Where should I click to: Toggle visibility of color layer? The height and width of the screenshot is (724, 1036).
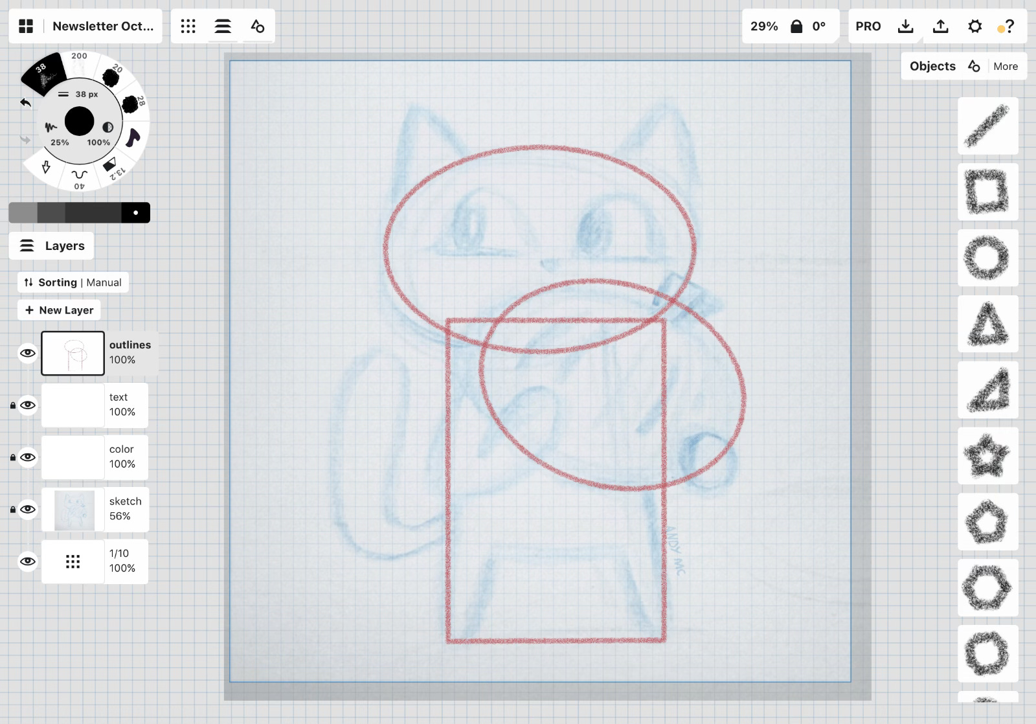pos(27,457)
